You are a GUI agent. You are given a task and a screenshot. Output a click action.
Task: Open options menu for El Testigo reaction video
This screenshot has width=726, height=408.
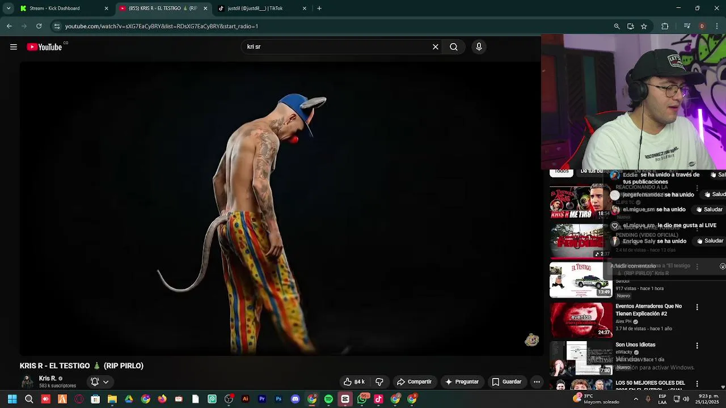pyautogui.click(x=697, y=266)
